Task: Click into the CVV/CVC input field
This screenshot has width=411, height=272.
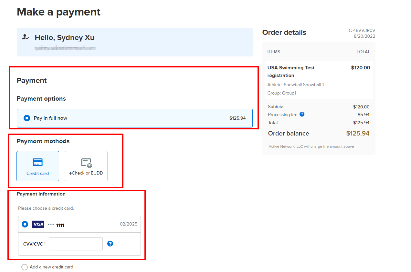Action: 76,244
